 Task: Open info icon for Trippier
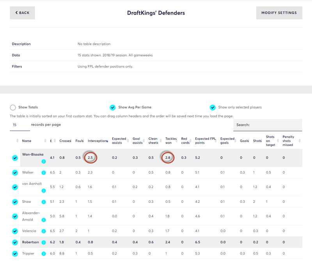pyautogui.click(x=44, y=254)
